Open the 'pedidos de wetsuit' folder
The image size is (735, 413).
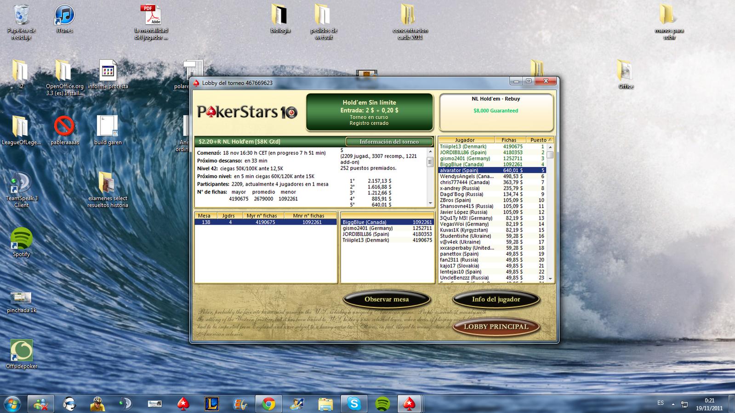tap(324, 22)
